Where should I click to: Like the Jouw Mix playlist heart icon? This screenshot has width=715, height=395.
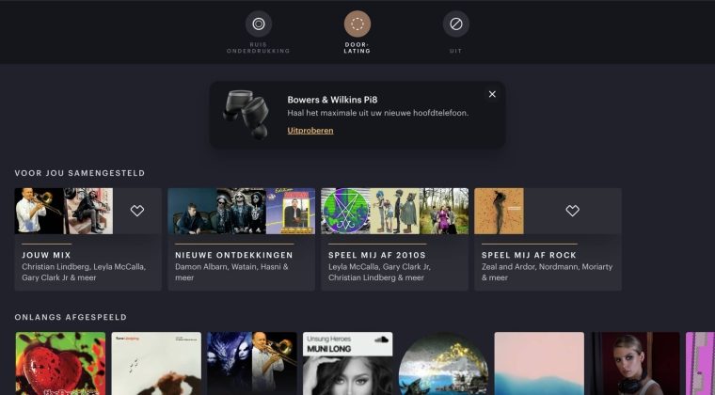tap(137, 211)
